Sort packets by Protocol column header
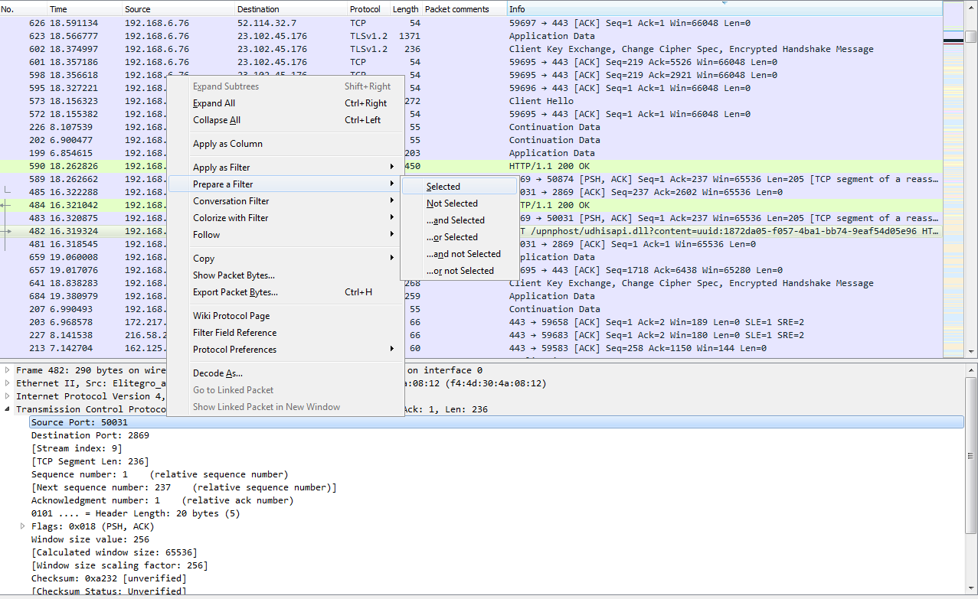The height and width of the screenshot is (599, 978). point(365,9)
